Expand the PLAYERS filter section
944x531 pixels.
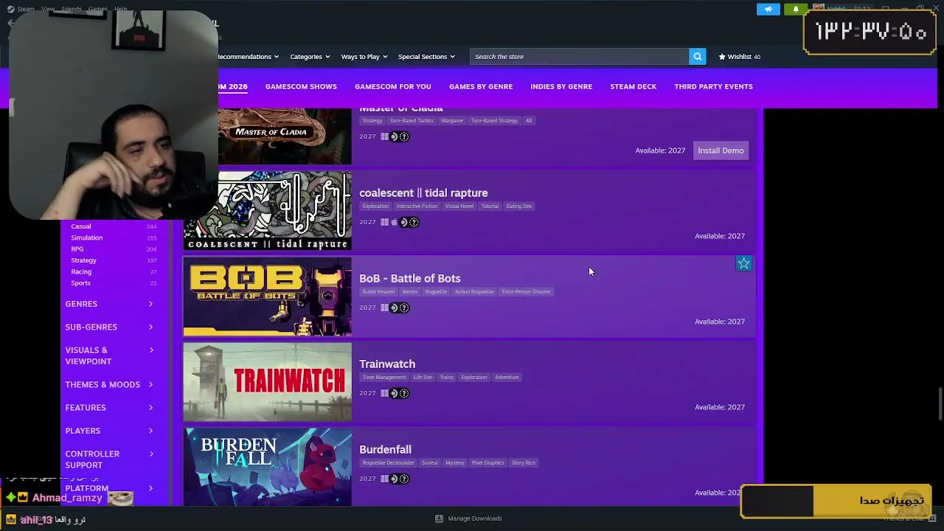click(x=109, y=431)
